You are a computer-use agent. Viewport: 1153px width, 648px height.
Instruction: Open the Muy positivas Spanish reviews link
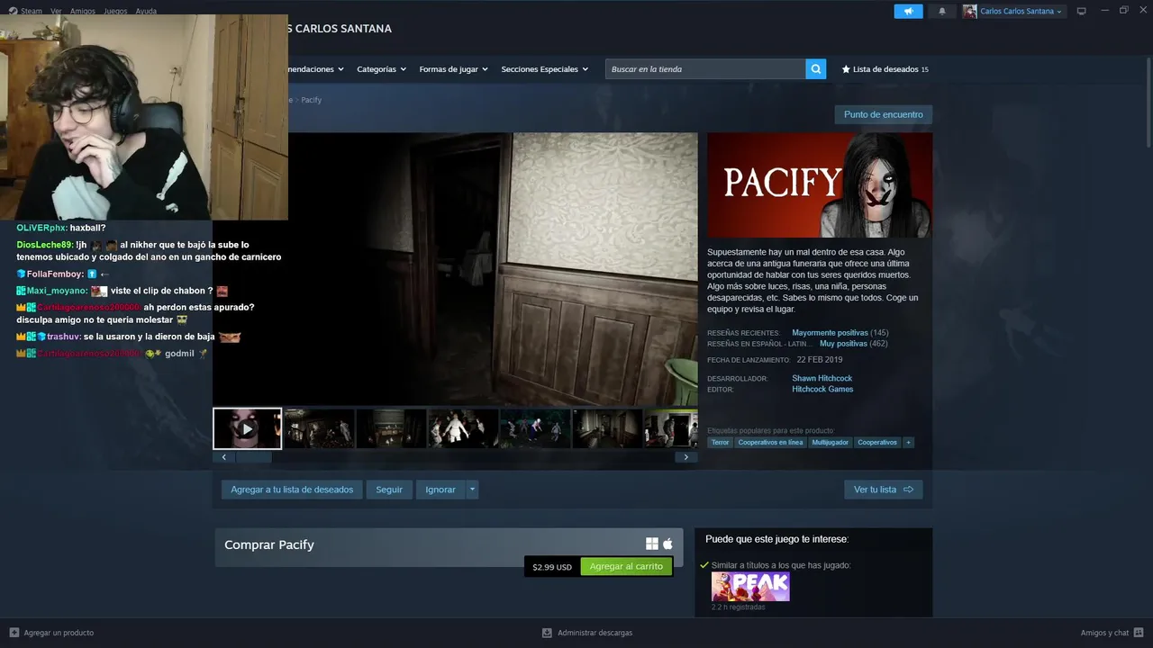[x=843, y=344]
